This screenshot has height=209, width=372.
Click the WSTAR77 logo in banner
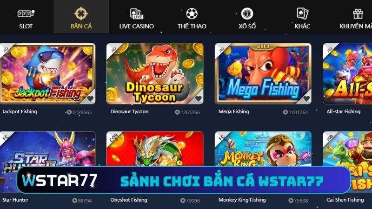pyautogui.click(x=60, y=180)
